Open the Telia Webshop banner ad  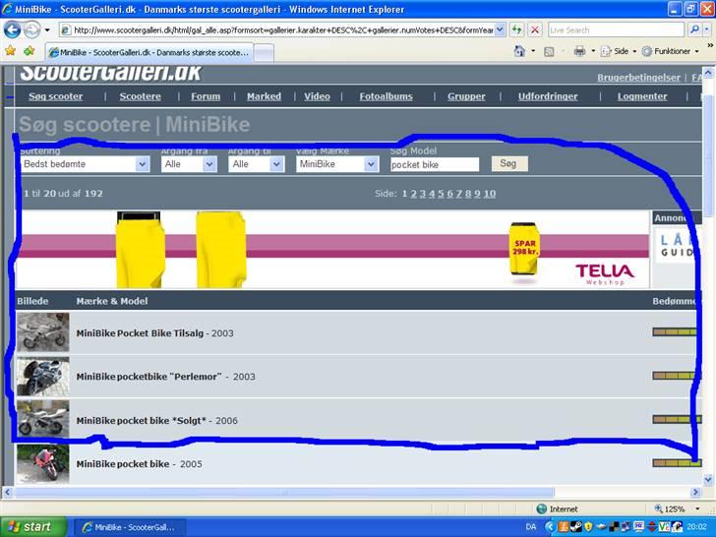(x=332, y=250)
